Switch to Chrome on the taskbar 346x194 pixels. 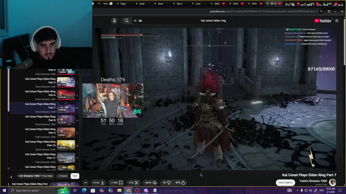click(128, 190)
